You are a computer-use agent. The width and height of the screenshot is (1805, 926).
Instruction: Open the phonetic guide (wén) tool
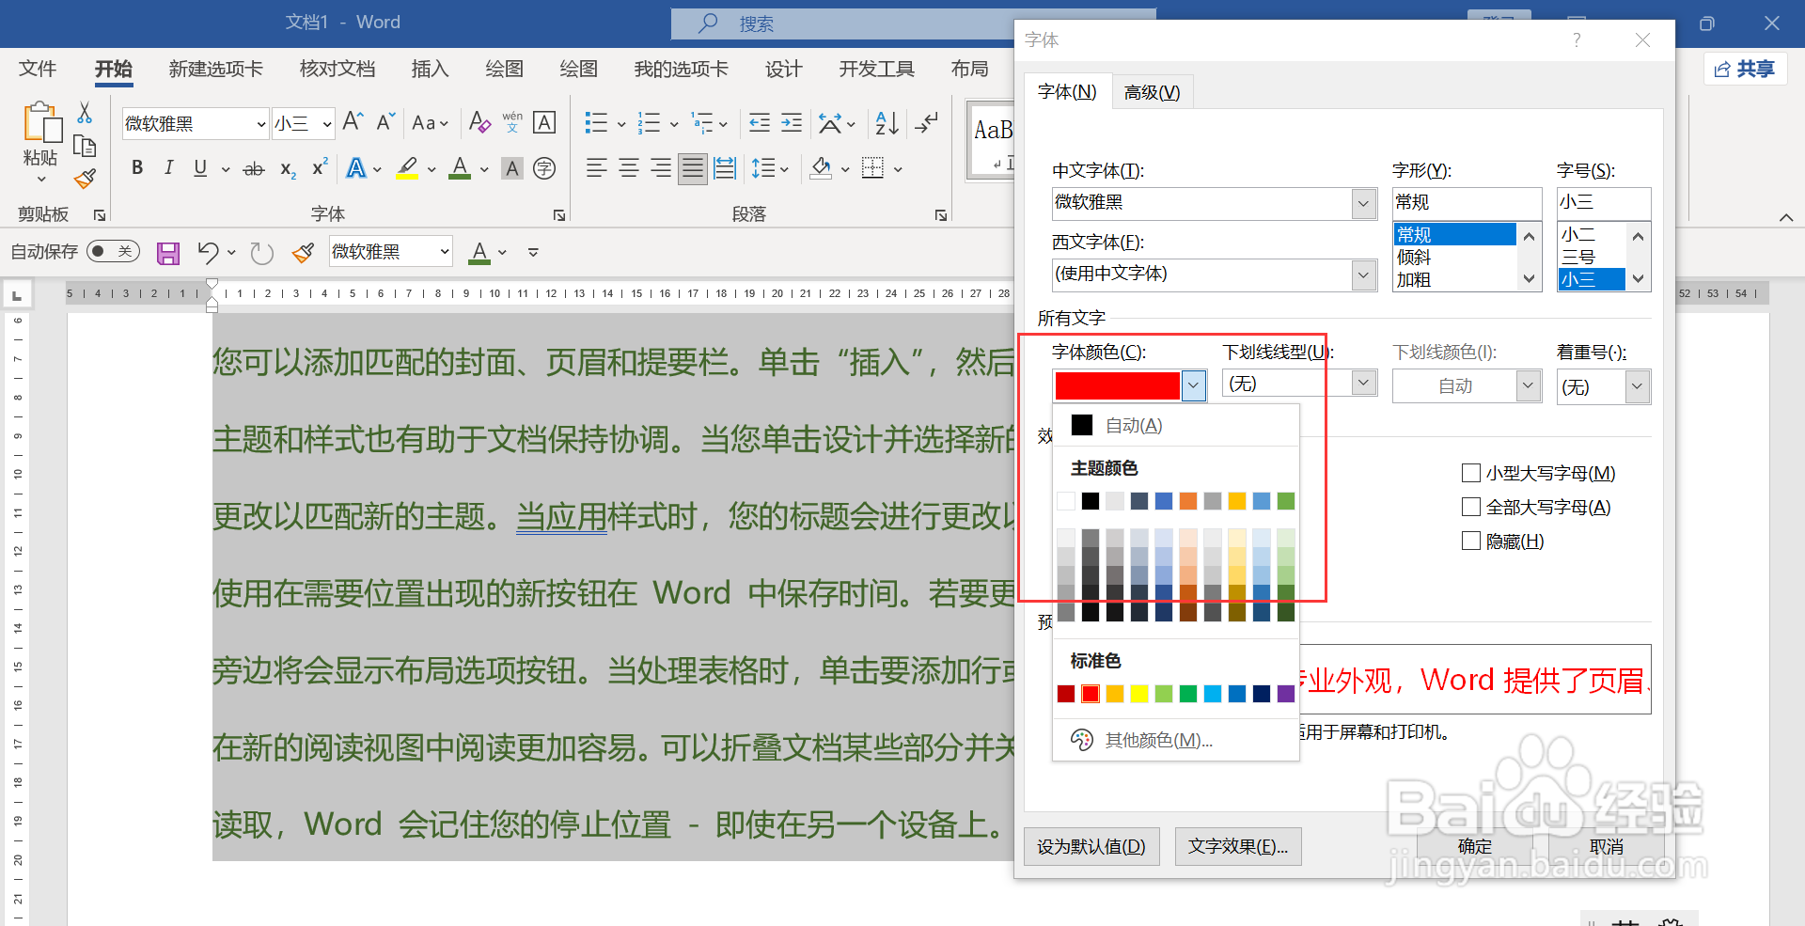click(512, 121)
